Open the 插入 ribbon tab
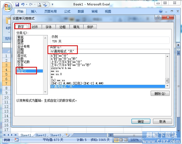182x144 pixels. tap(34, 12)
